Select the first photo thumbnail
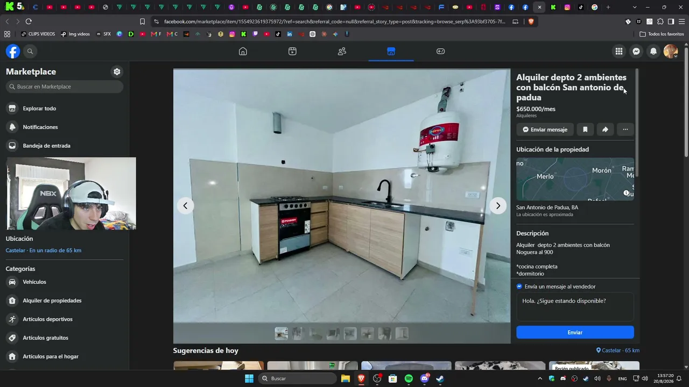The height and width of the screenshot is (387, 689). 281,334
